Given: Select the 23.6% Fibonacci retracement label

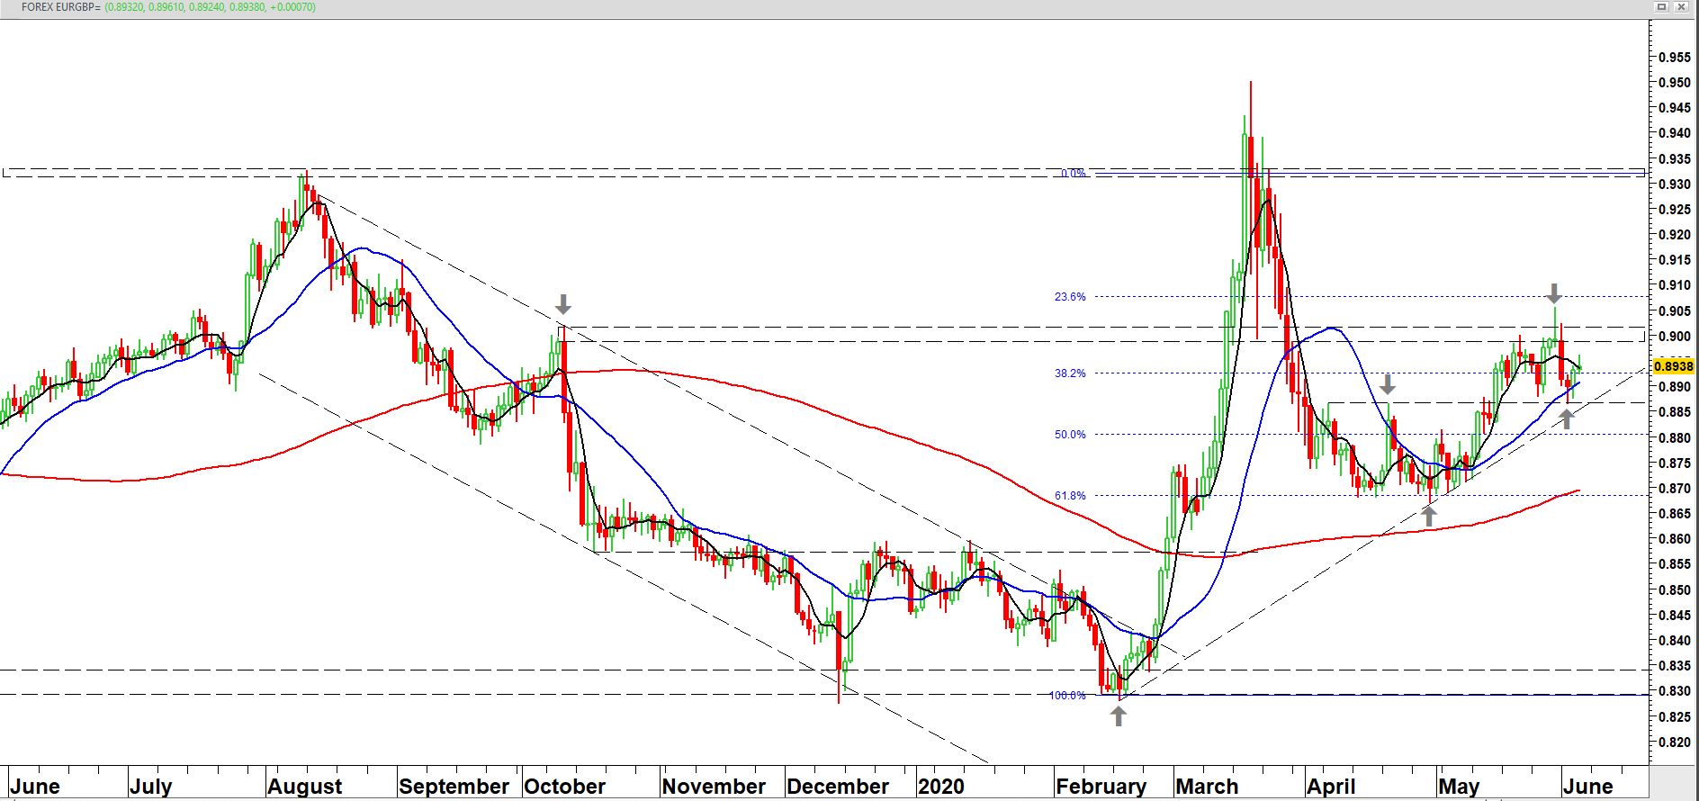Looking at the screenshot, I should click(x=1070, y=297).
